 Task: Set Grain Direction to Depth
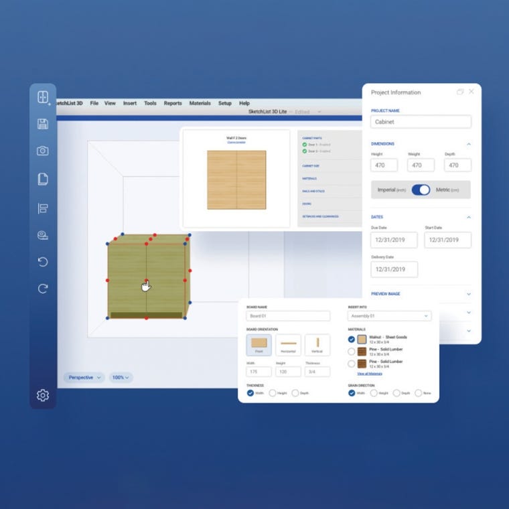pyautogui.click(x=396, y=393)
